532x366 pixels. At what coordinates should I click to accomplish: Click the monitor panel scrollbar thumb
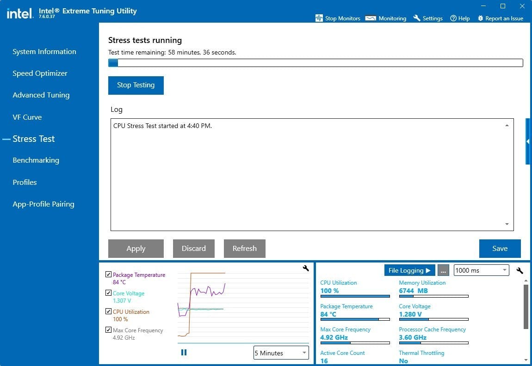pos(526,307)
